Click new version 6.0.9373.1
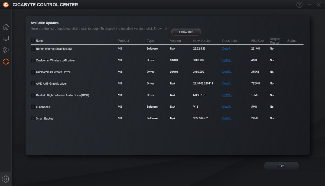The width and height of the screenshot is (325, 186). [x=199, y=95]
